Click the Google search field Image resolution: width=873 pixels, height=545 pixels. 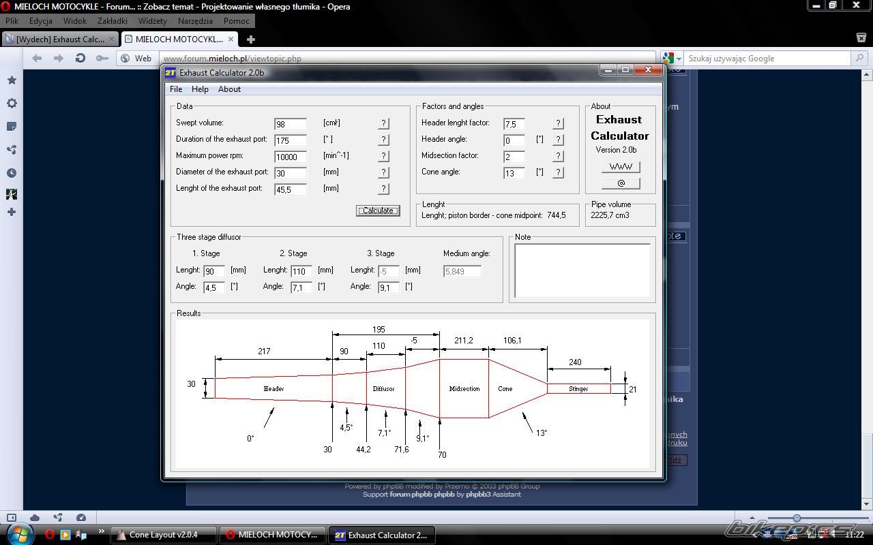point(767,59)
